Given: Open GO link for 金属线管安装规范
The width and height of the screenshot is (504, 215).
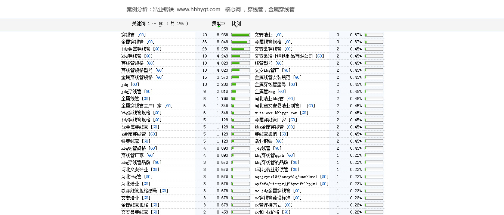Looking at the screenshot, I should point(297,77).
